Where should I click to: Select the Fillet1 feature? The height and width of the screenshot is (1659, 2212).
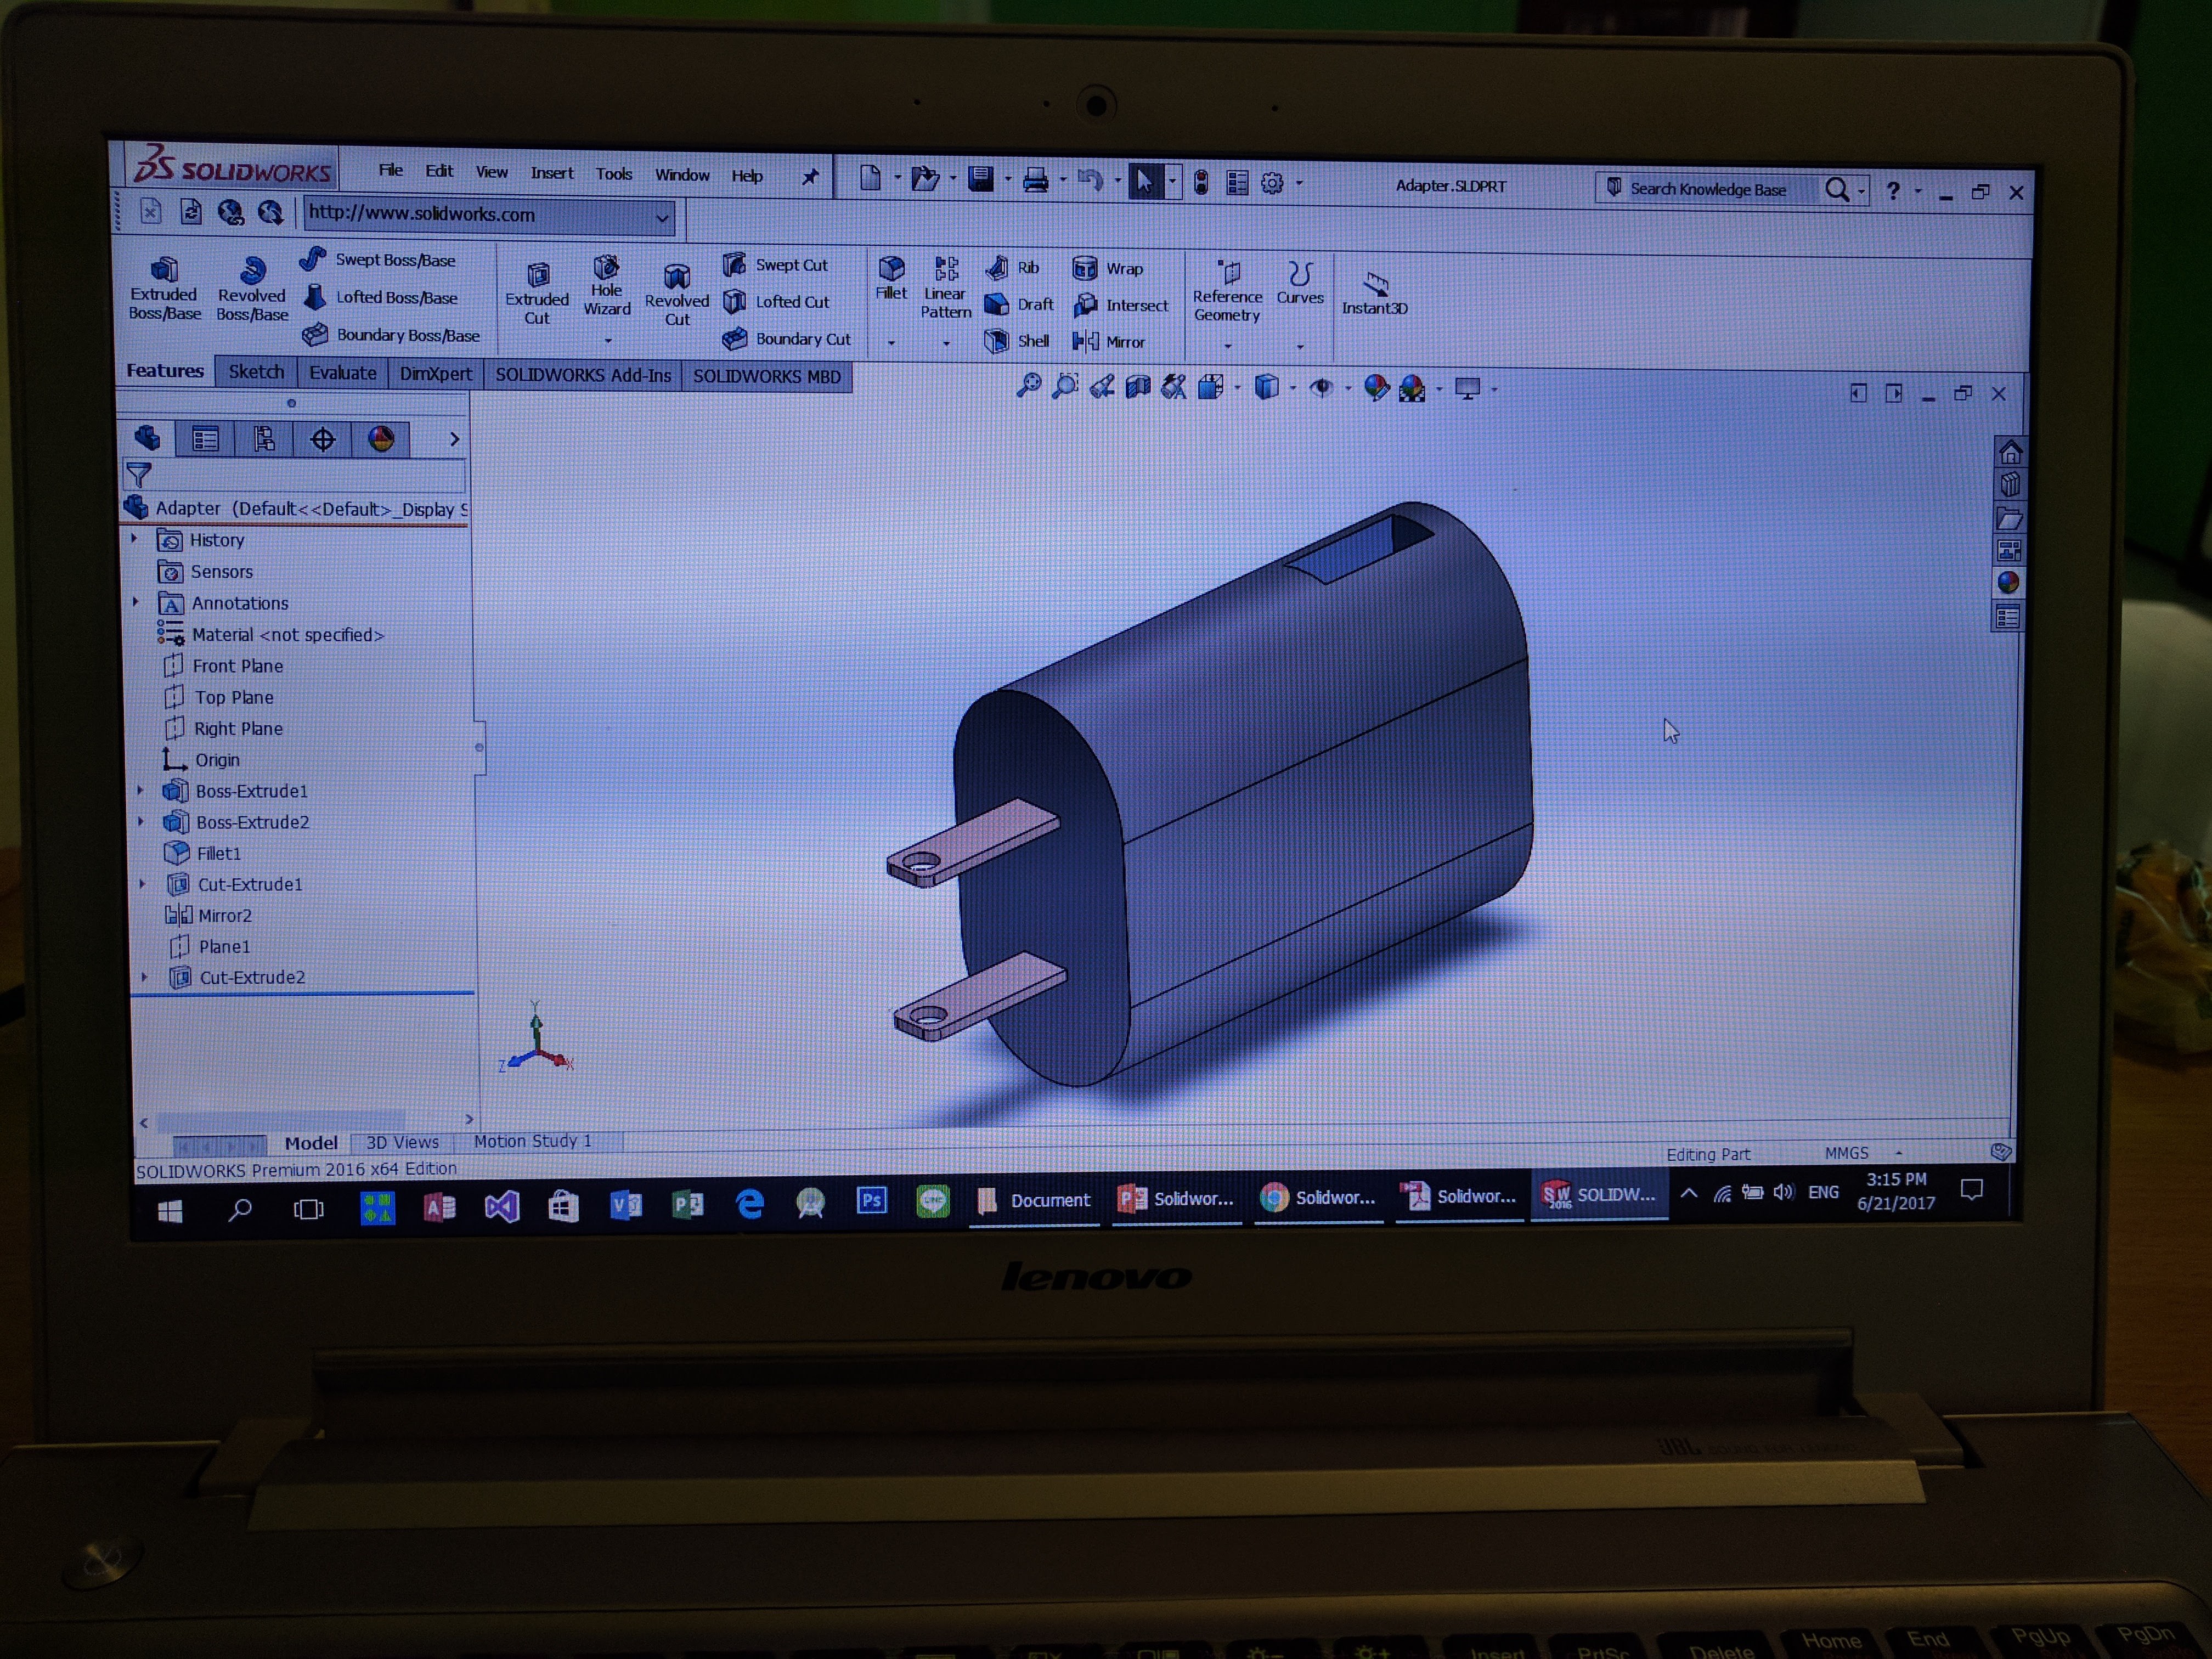[203, 853]
